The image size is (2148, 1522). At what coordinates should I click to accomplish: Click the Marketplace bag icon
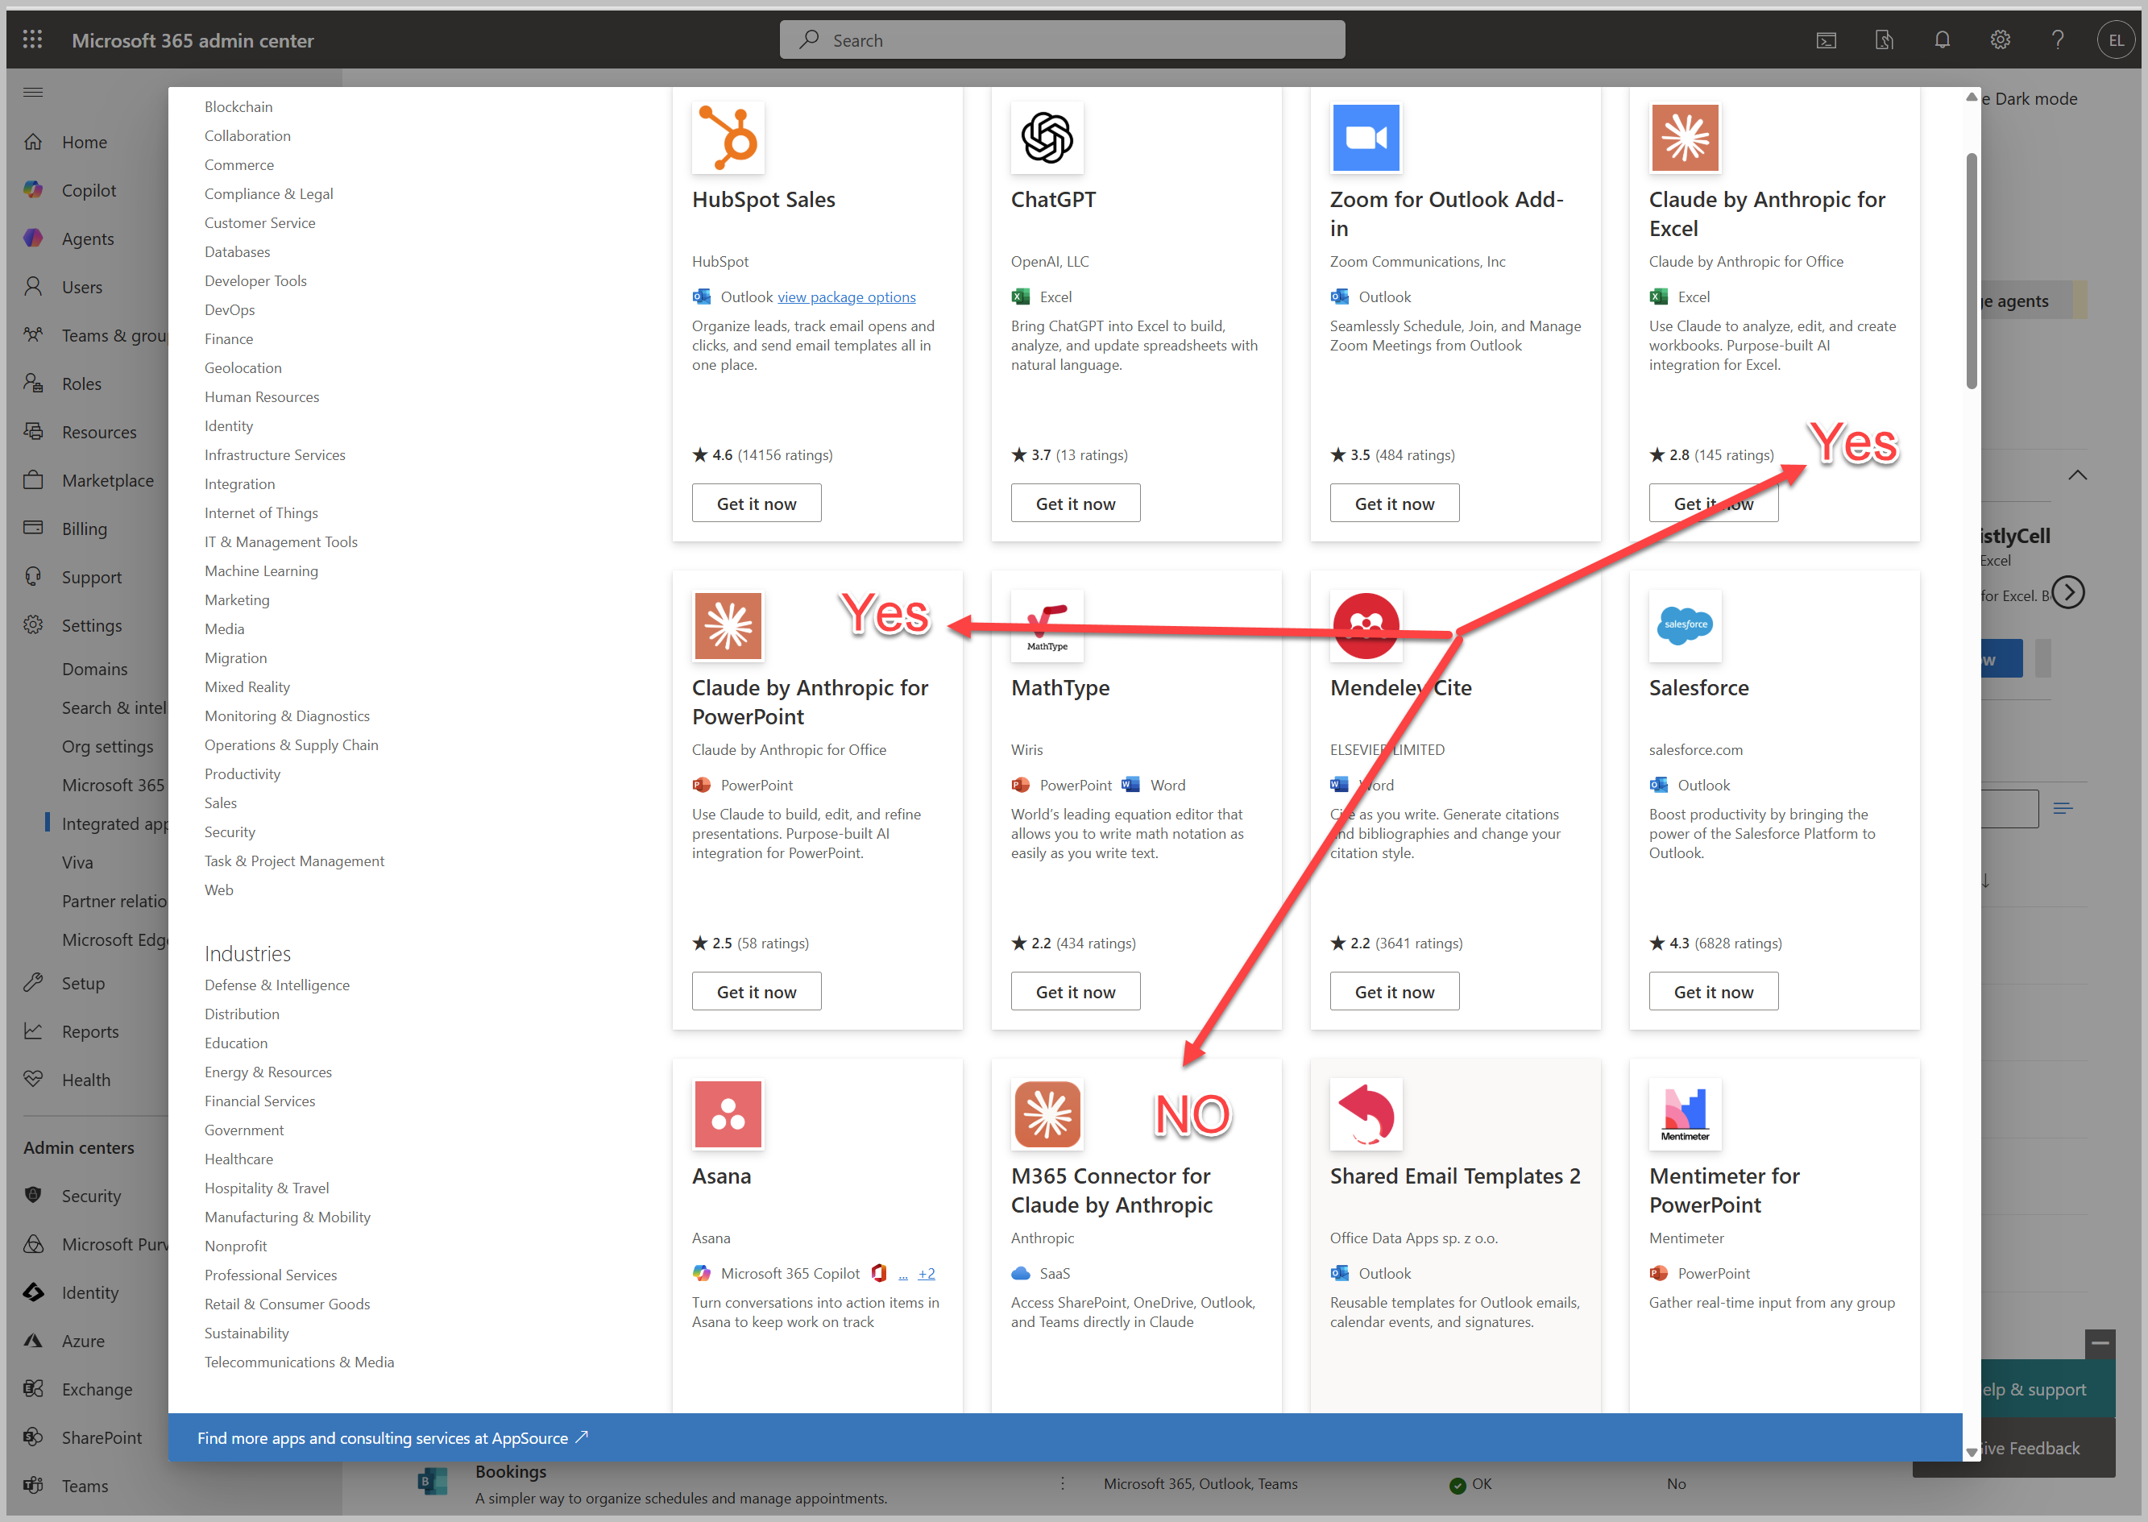pyautogui.click(x=34, y=480)
